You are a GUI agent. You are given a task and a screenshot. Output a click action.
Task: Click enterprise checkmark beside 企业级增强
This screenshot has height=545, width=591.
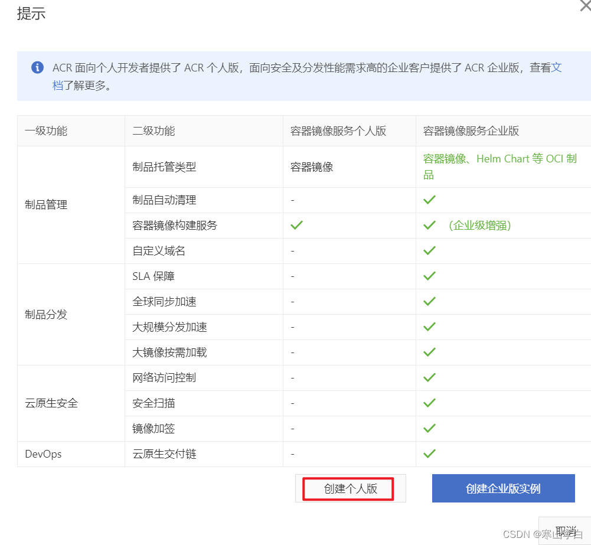point(429,225)
